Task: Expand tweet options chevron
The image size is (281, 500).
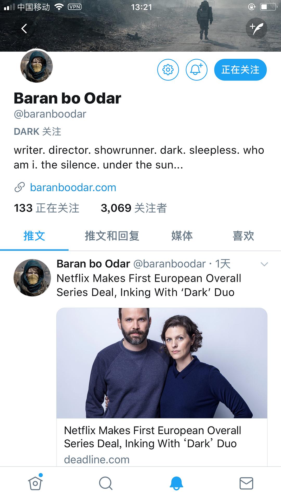Action: (264, 264)
